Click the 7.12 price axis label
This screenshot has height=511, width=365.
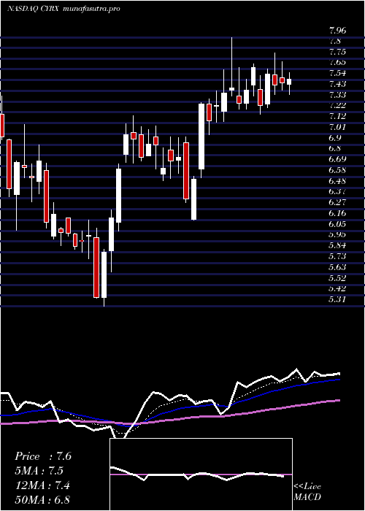337,116
